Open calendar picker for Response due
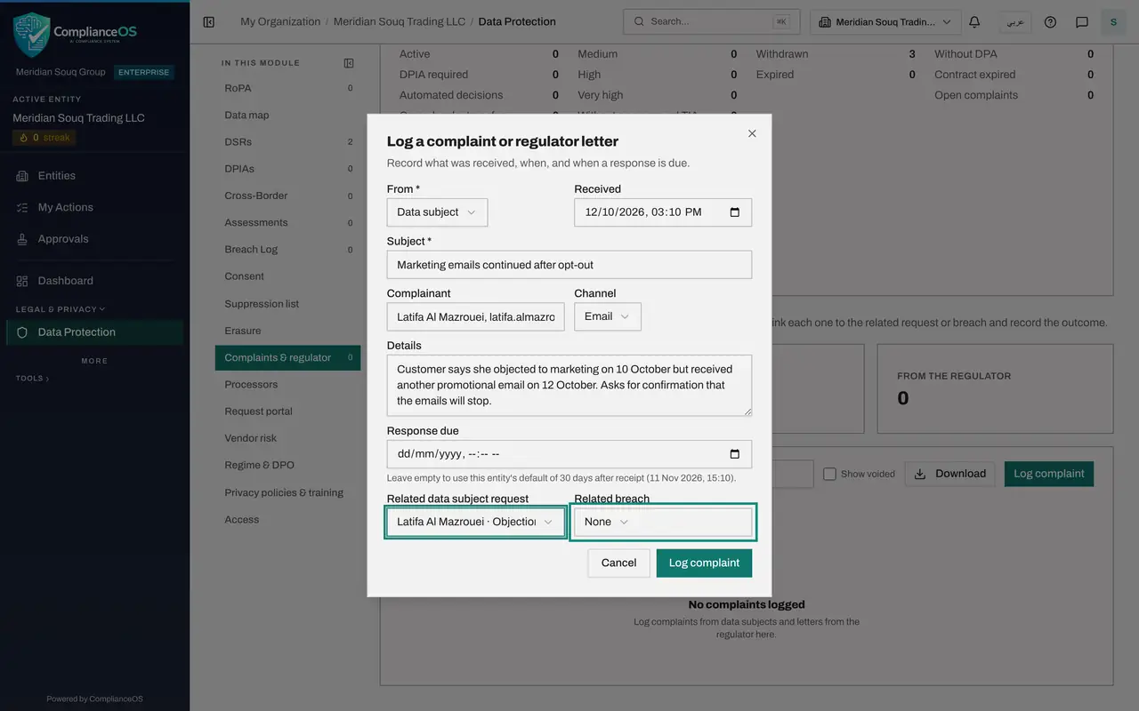This screenshot has height=711, width=1139. pos(735,454)
